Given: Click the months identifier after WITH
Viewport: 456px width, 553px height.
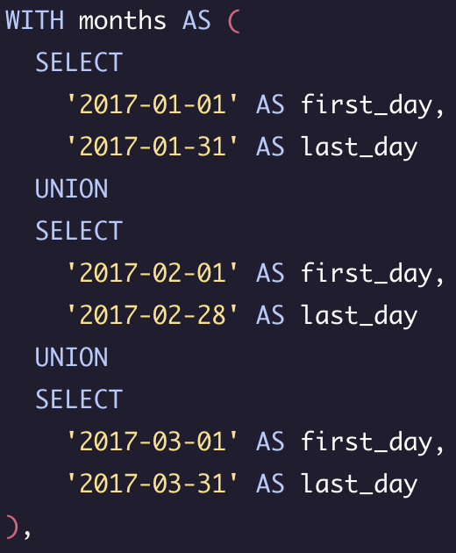Looking at the screenshot, I should point(122,20).
